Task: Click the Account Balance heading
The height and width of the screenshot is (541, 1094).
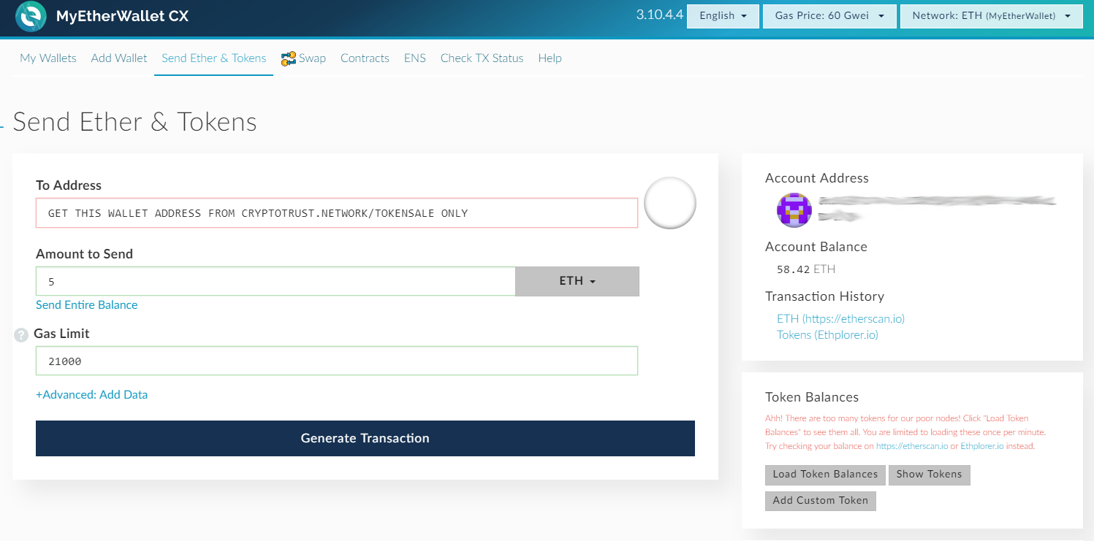Action: tap(816, 247)
